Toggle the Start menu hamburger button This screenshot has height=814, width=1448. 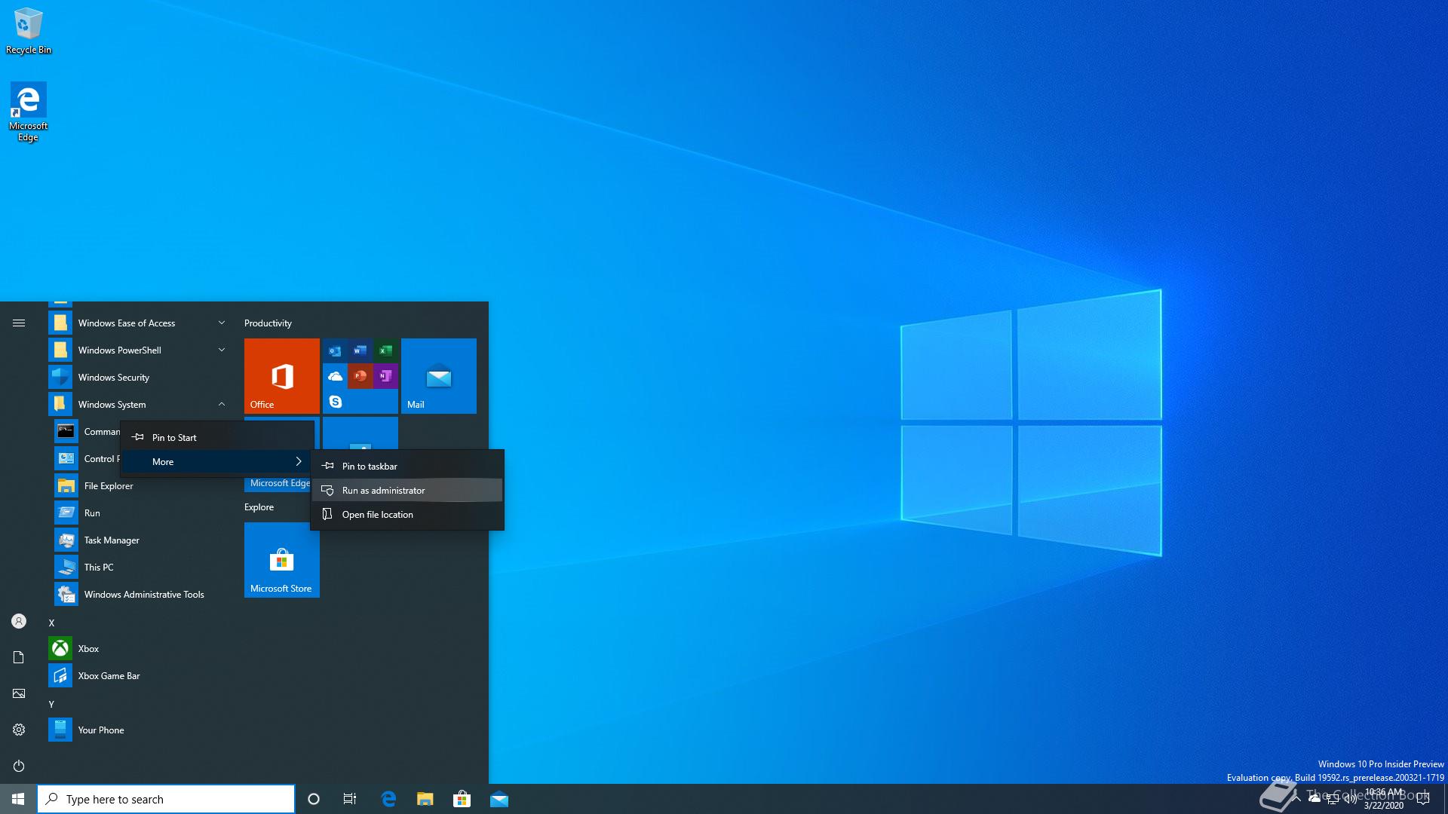(19, 323)
